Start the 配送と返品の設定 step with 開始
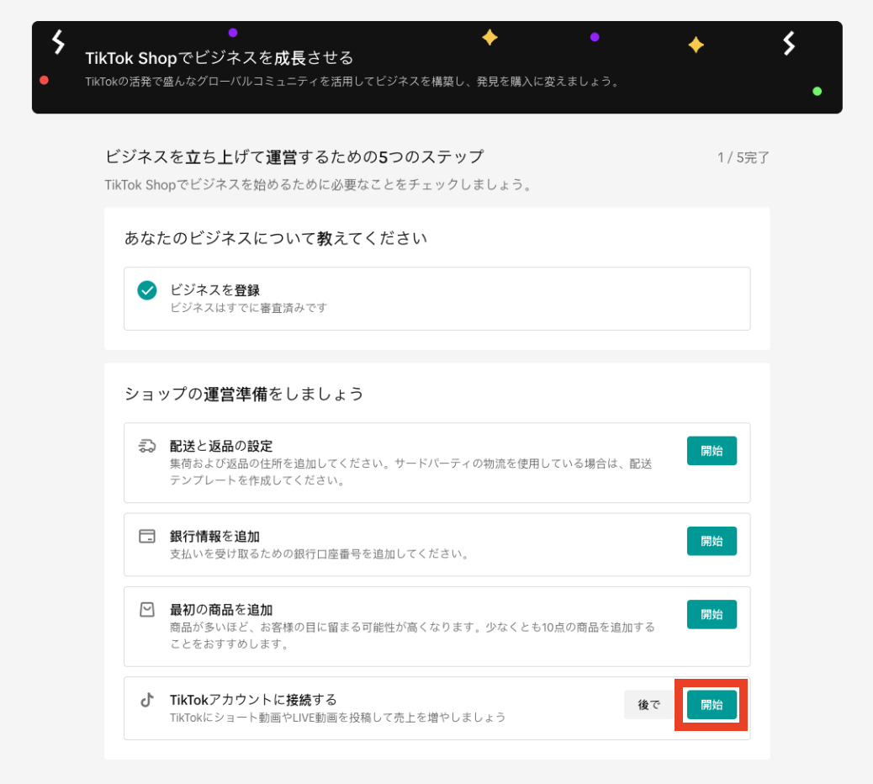 (712, 451)
